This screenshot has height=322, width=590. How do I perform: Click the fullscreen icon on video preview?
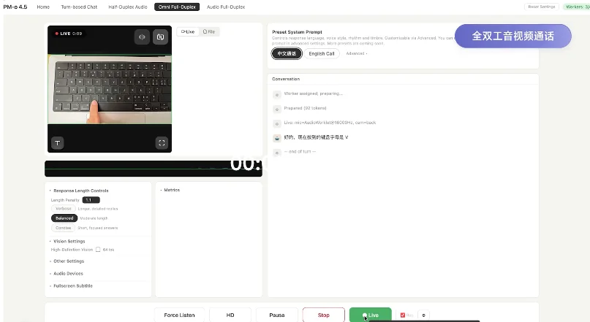click(x=162, y=143)
